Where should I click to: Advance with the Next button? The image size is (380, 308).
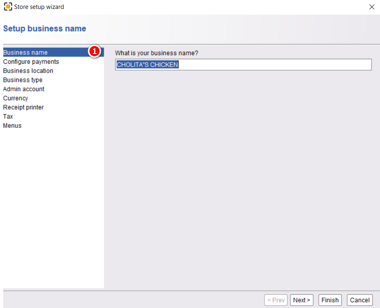[x=302, y=300]
